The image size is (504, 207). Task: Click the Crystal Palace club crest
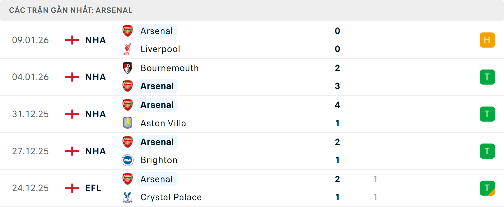click(x=128, y=197)
